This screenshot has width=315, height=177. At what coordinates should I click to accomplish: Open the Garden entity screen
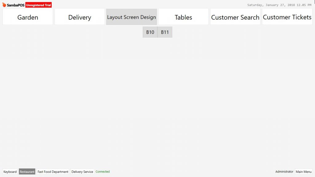(x=28, y=17)
